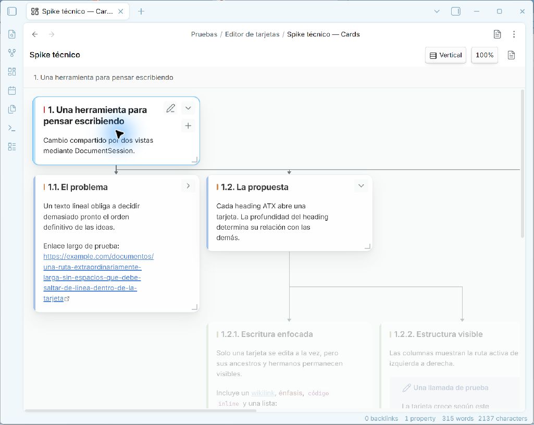This screenshot has width=534, height=425.
Task: Collapse the 1.2. La propuesta card chevron
Action: point(361,186)
